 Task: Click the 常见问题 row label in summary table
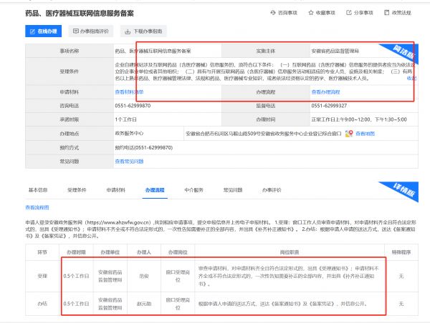click(70, 161)
